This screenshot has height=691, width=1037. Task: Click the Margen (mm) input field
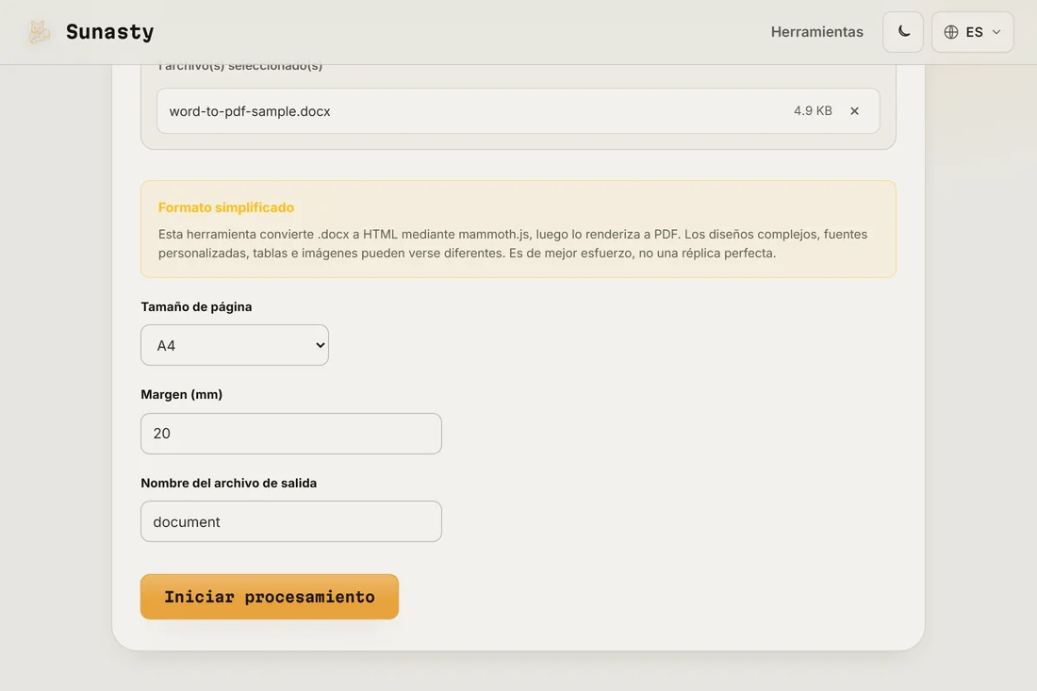[x=291, y=434]
